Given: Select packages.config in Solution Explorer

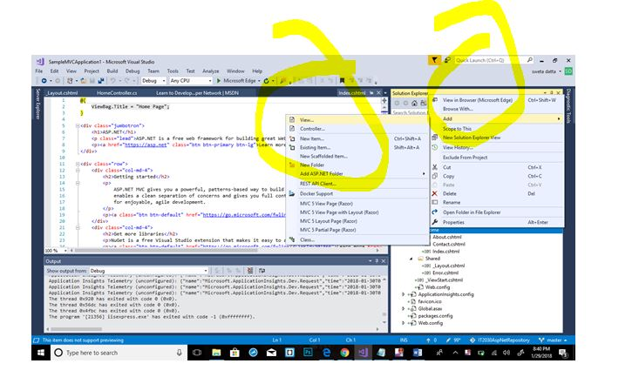Looking at the screenshot, I should point(435,316).
